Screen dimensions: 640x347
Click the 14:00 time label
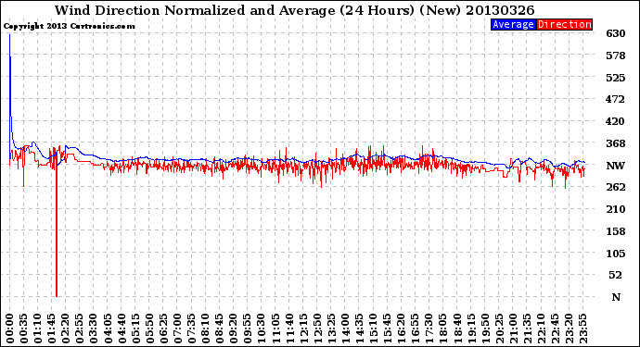pos(345,328)
